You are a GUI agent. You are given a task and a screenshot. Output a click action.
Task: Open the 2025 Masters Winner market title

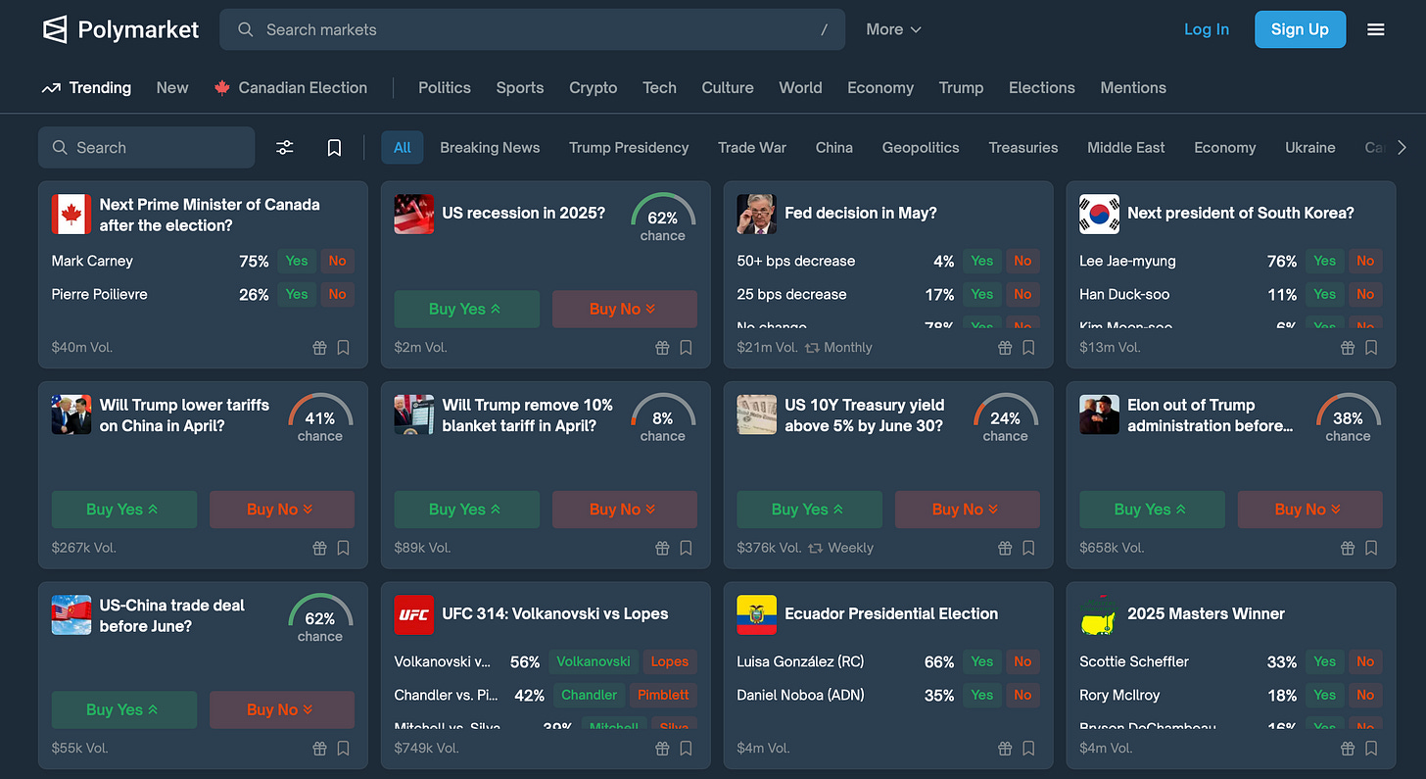click(1206, 614)
